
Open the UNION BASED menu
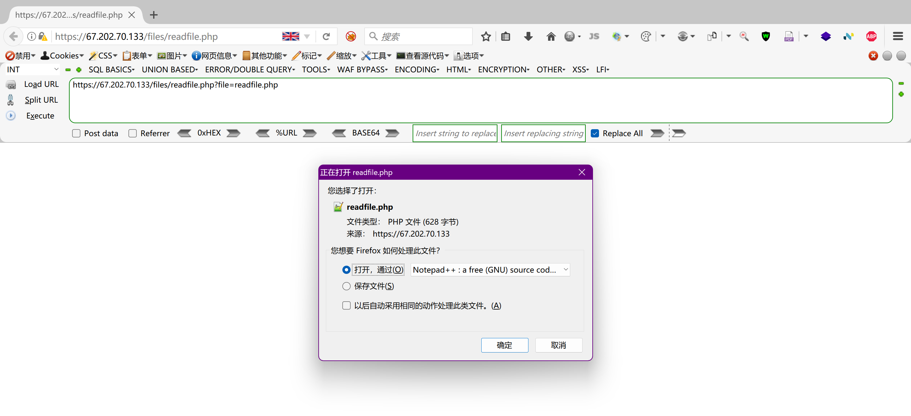tap(169, 69)
